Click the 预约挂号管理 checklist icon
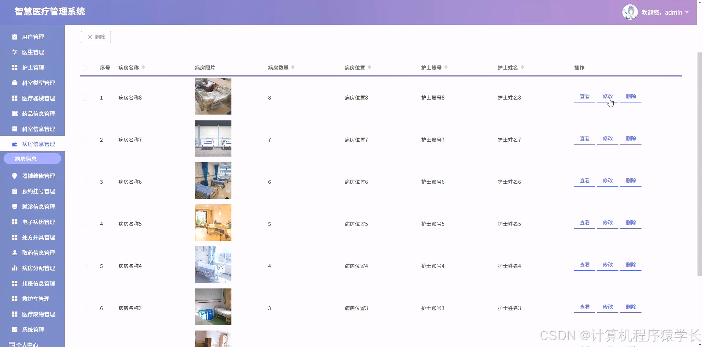This screenshot has width=703, height=347. pos(15,191)
